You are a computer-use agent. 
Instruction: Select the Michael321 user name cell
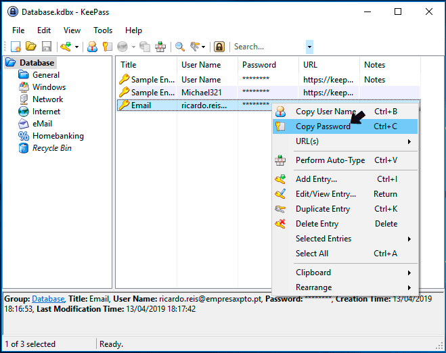tap(202, 93)
